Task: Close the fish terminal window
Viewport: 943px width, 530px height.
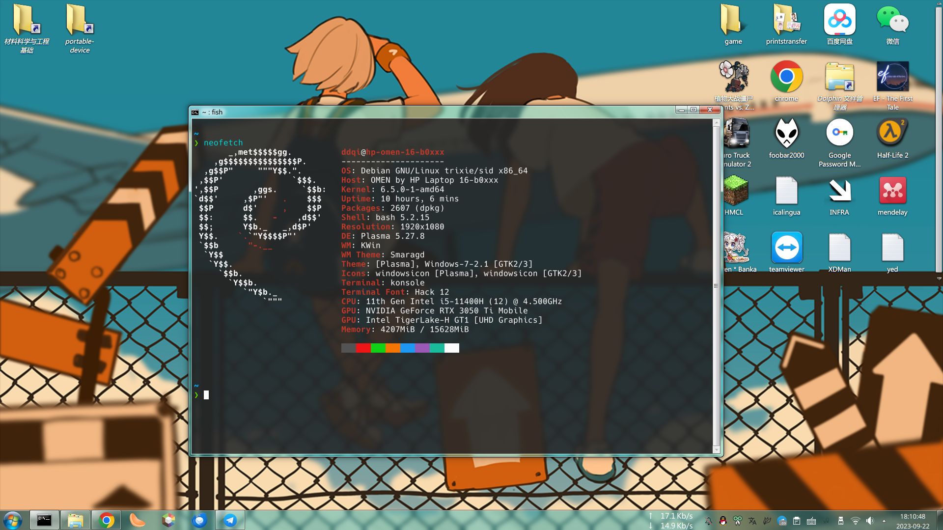Action: [710, 110]
